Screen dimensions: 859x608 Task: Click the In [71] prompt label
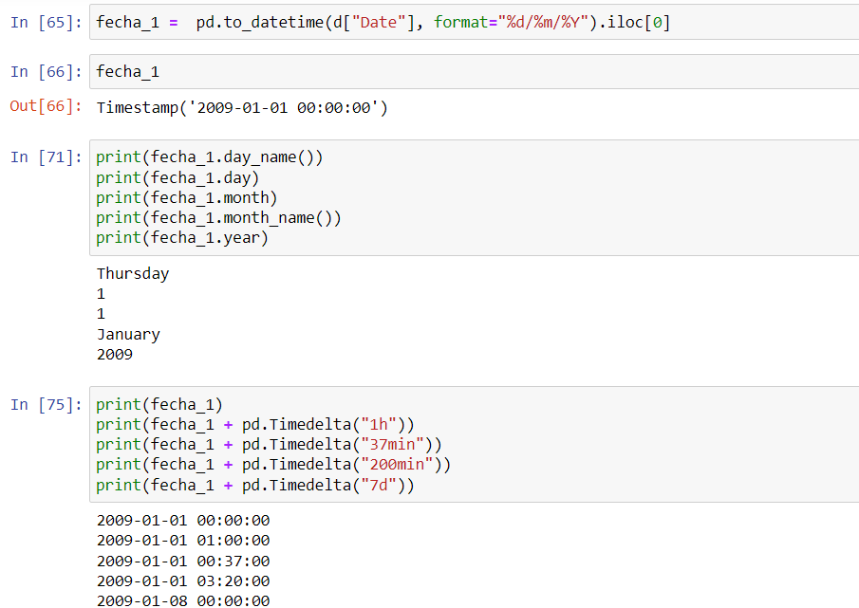(x=46, y=157)
